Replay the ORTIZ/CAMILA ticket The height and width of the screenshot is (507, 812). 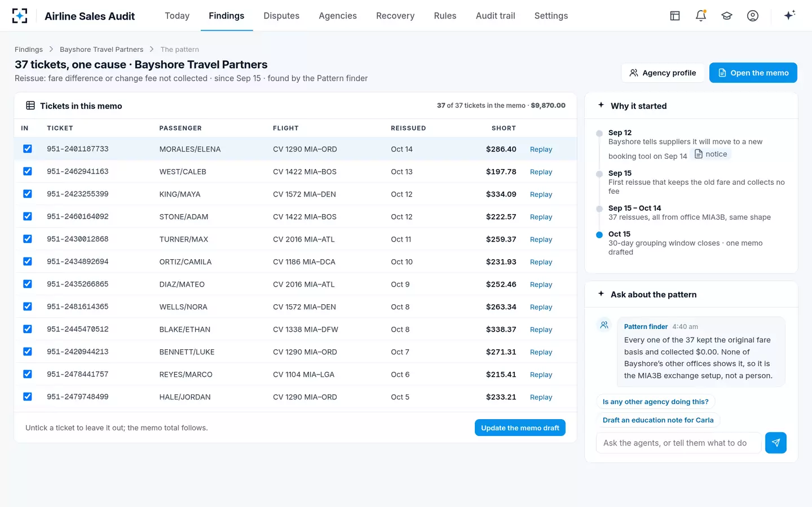[x=541, y=262]
